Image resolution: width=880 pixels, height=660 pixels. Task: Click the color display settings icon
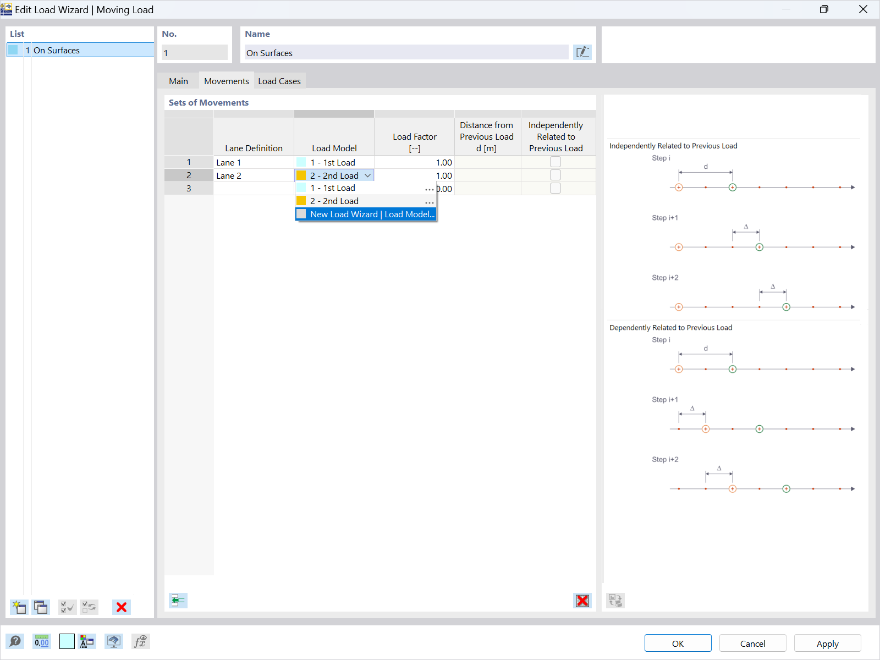pyautogui.click(x=87, y=641)
